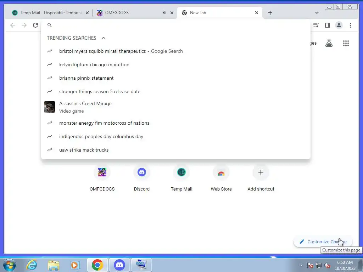This screenshot has height=272, width=363.
Task: Open the Search Labs flask icon
Action: (x=329, y=43)
